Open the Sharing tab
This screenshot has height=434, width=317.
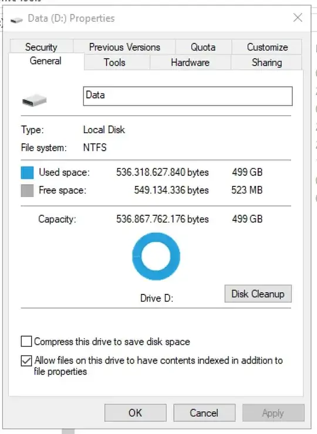coord(267,62)
